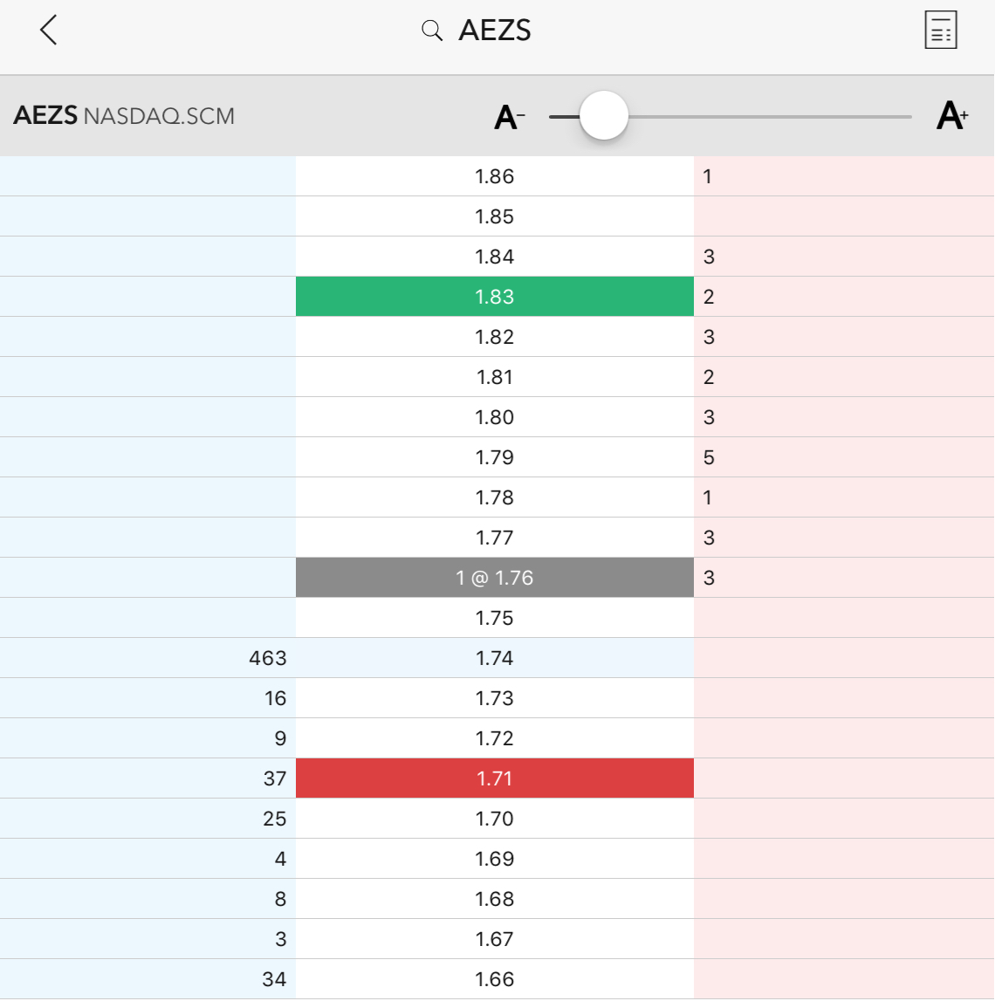Click the magnifying glass beside AEZS
This screenshot has width=995, height=1001.
pyautogui.click(x=431, y=30)
